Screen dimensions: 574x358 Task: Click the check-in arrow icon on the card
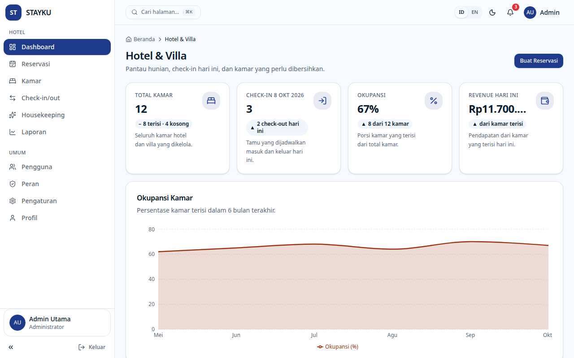pos(322,101)
